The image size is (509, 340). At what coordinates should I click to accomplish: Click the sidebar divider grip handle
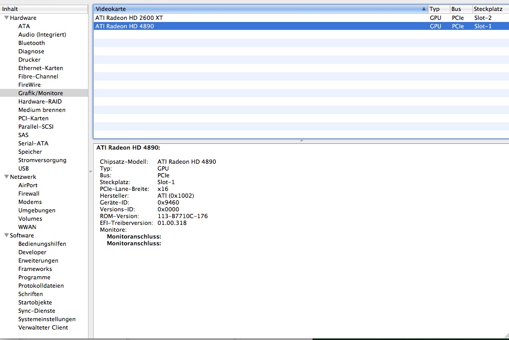[x=91, y=172]
